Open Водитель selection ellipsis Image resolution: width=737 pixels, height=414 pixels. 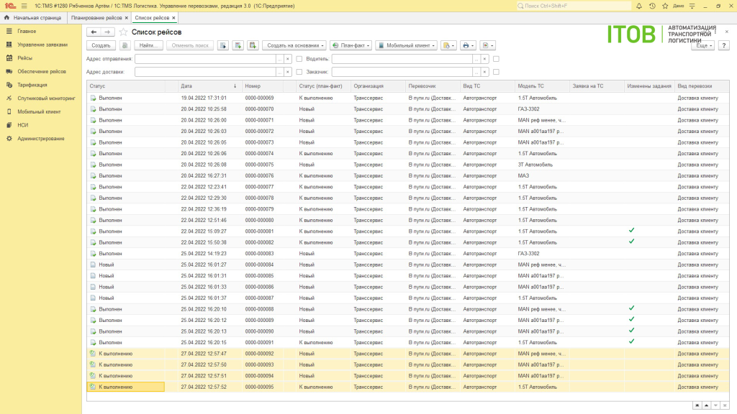[x=476, y=59]
